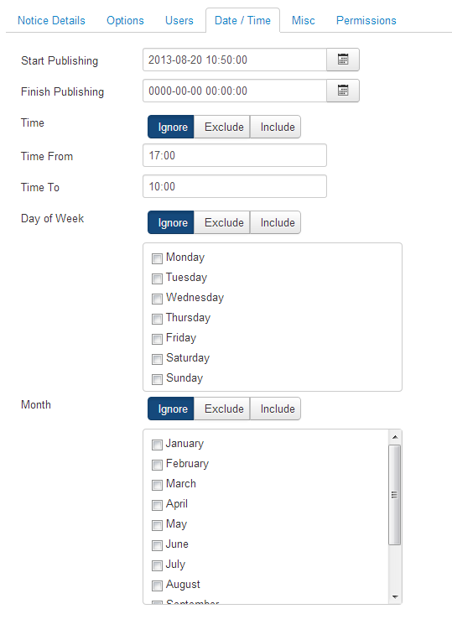Focus the Time From input field

[x=235, y=155]
